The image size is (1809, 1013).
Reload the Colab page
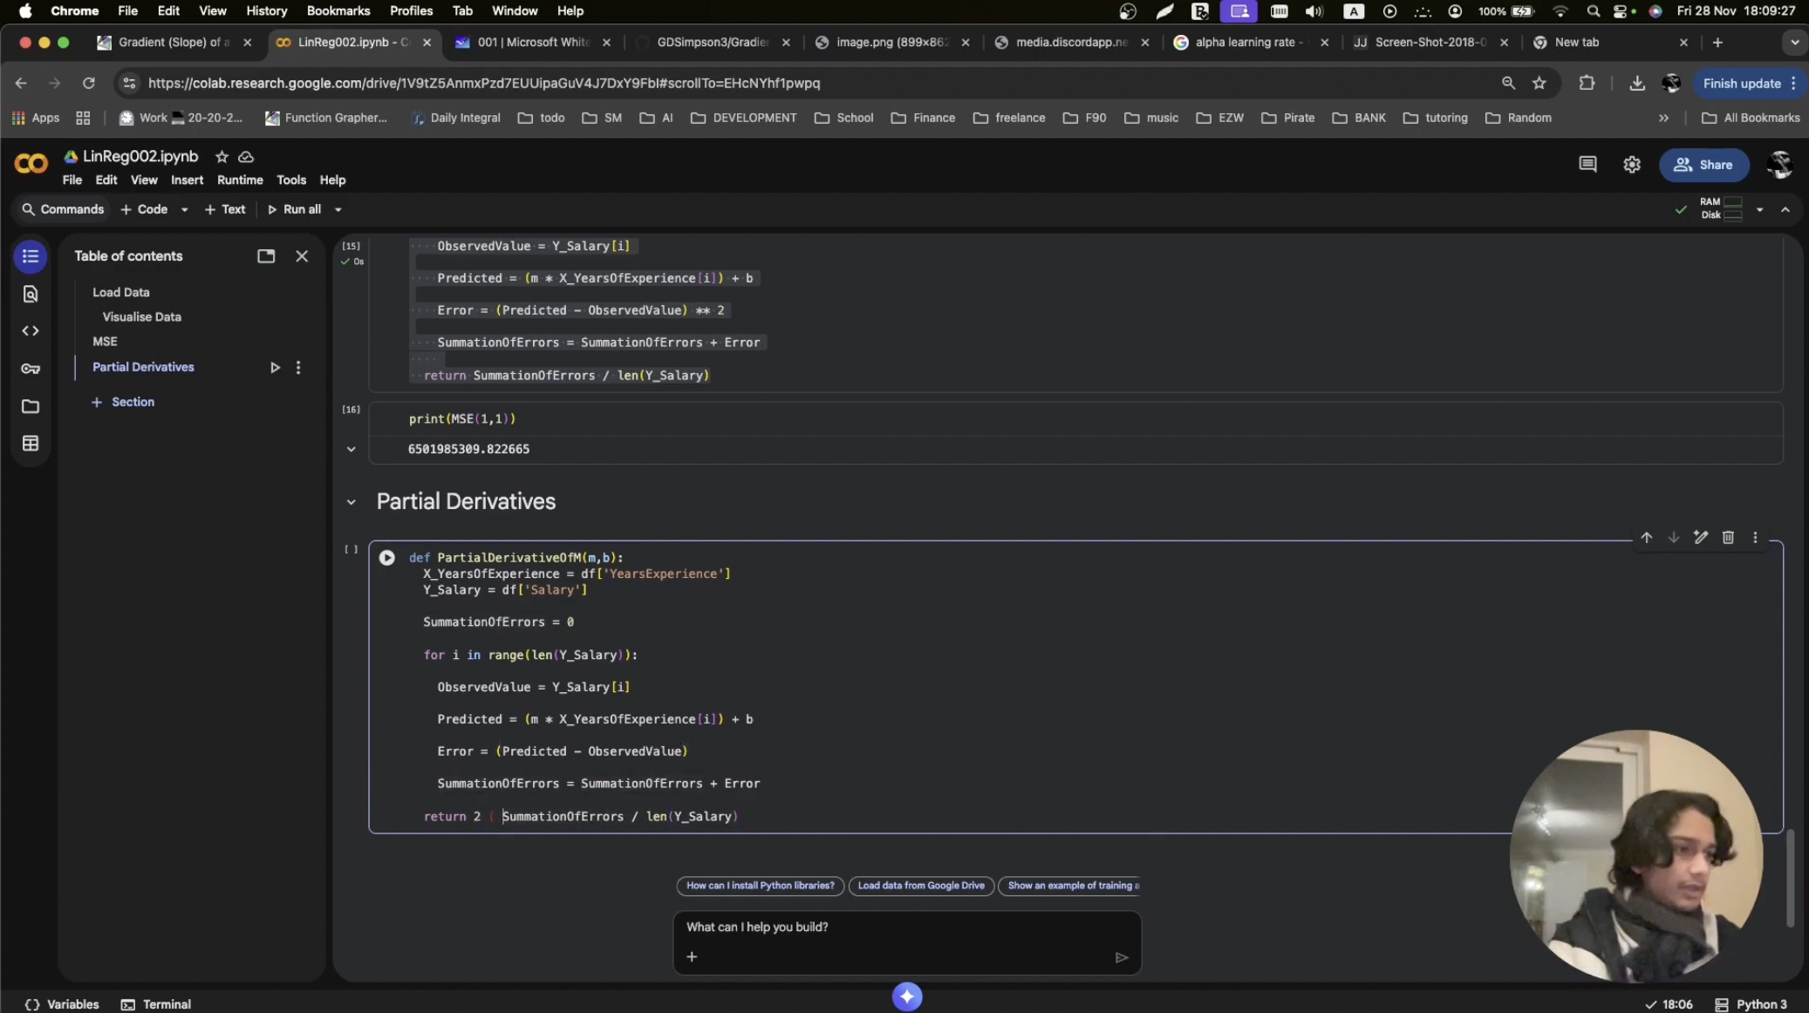pyautogui.click(x=88, y=84)
